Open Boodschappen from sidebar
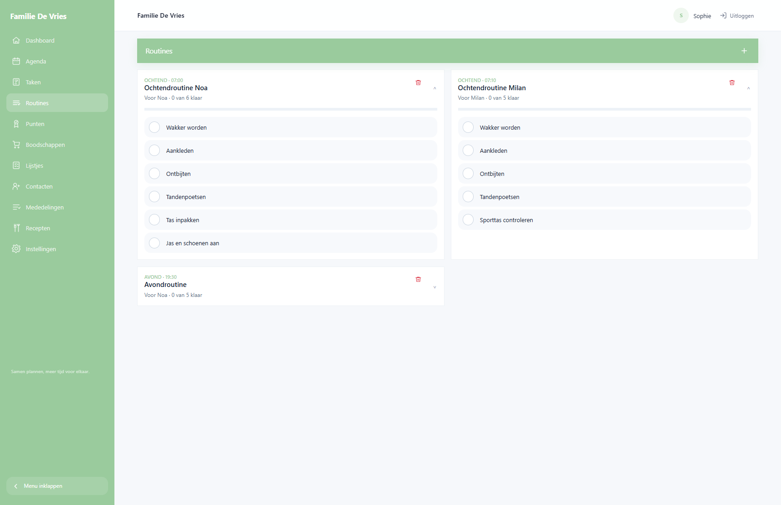 click(57, 145)
